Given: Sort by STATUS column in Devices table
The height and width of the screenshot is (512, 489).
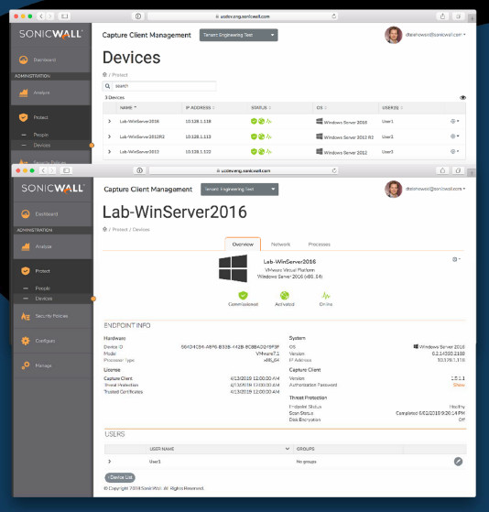Looking at the screenshot, I should tap(261, 107).
